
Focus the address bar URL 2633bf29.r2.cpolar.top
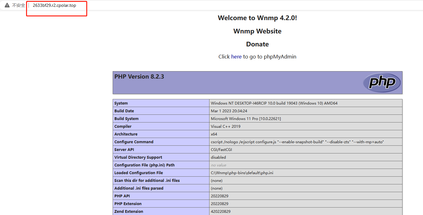pyautogui.click(x=54, y=6)
